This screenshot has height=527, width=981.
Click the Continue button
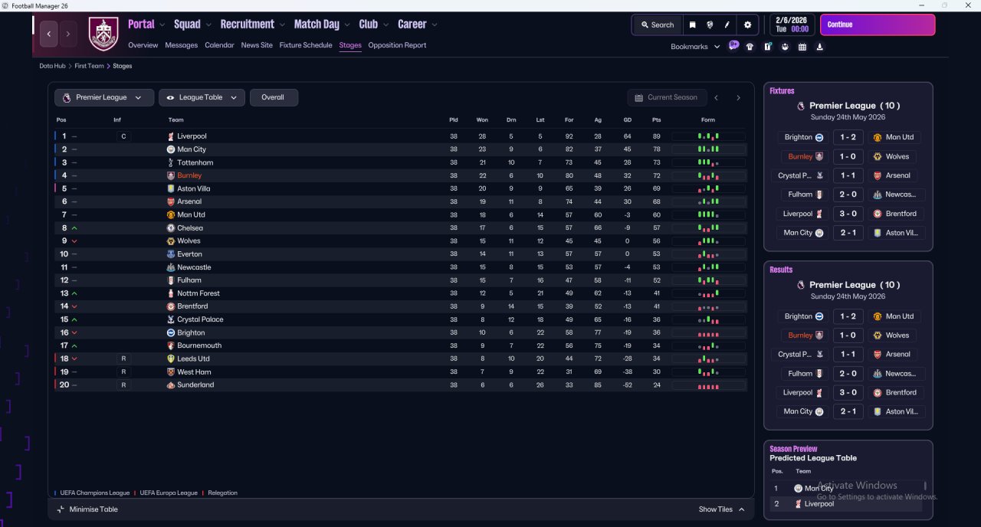tap(878, 25)
